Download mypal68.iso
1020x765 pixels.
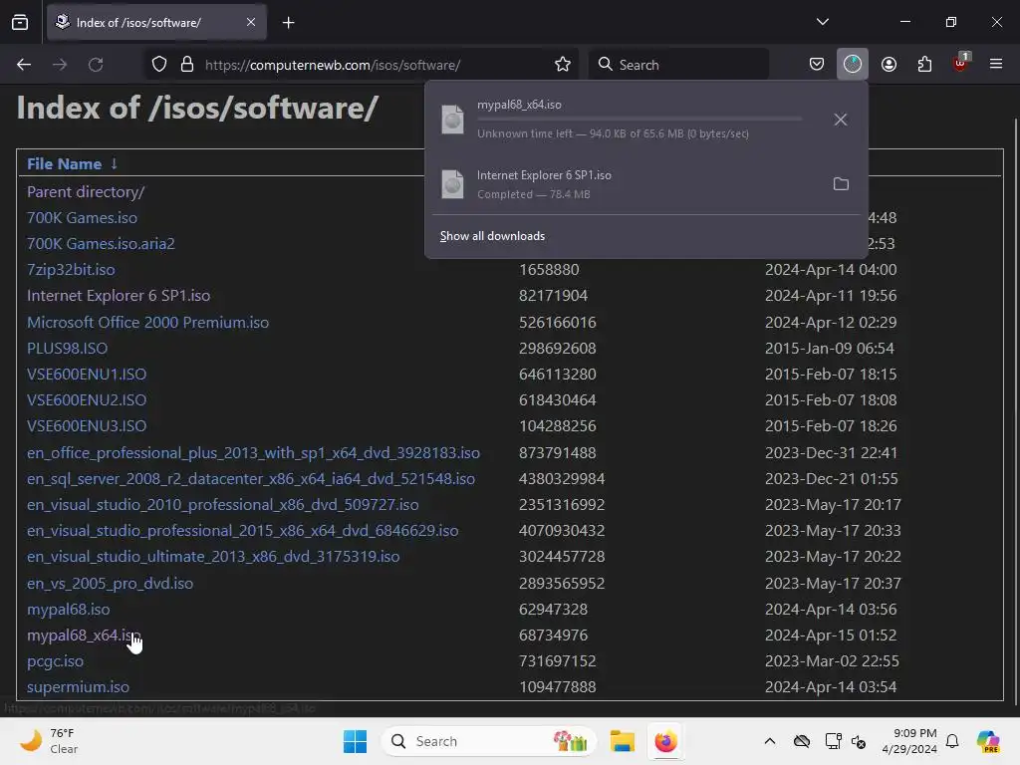pyautogui.click(x=69, y=610)
